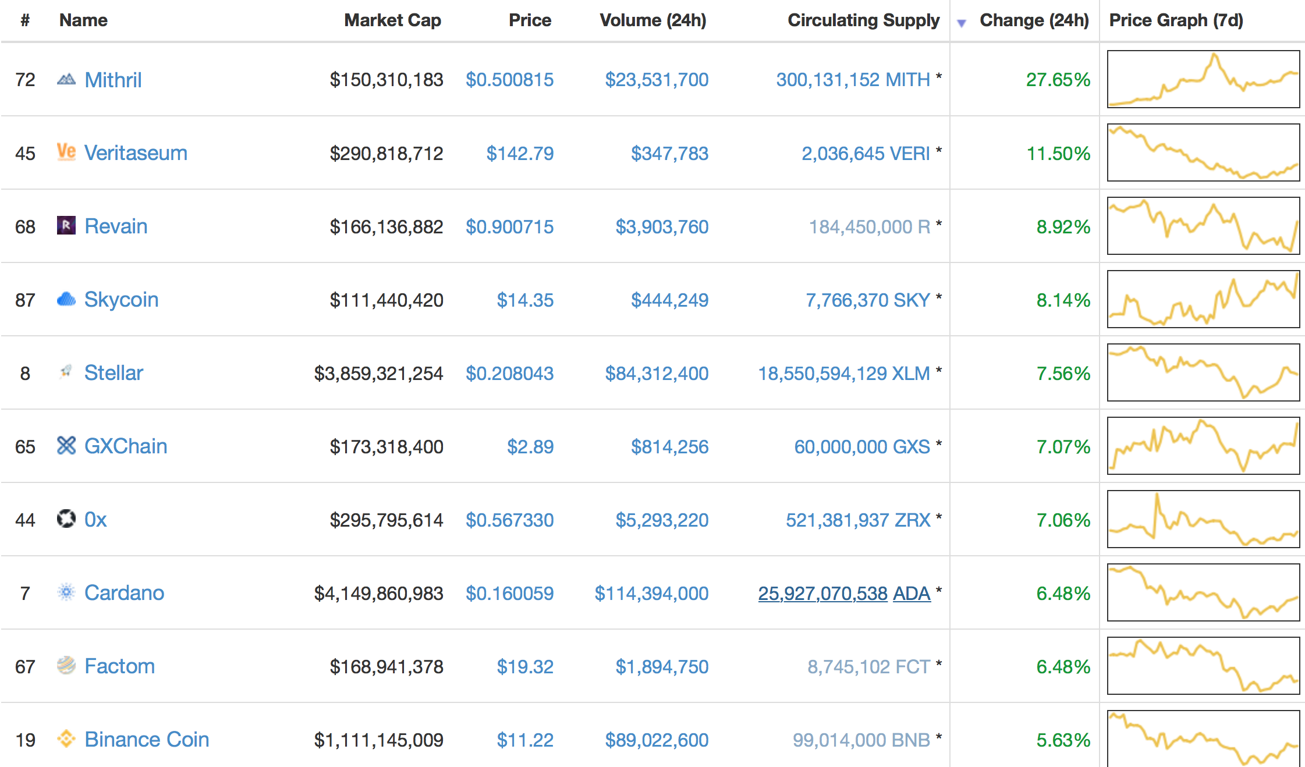Open 0x 7-day price graph thumbnail
This screenshot has height=767, width=1305.
pyautogui.click(x=1203, y=519)
